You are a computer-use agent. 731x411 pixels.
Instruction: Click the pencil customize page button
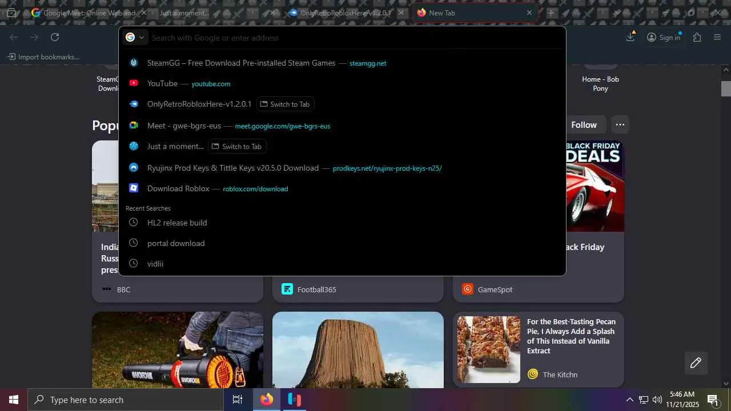point(696,363)
